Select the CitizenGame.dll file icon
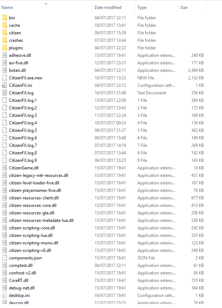The width and height of the screenshot is (222, 308). [5, 168]
